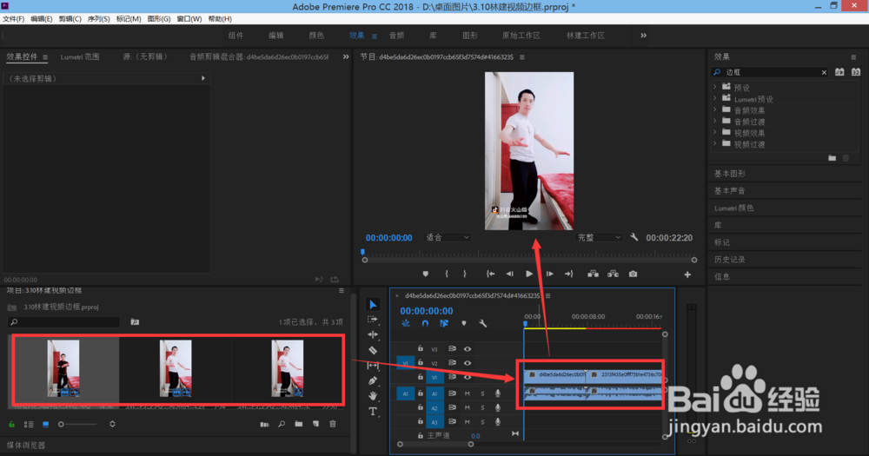Select the Type tool
Viewport: 869px width, 456px height.
pyautogui.click(x=373, y=411)
